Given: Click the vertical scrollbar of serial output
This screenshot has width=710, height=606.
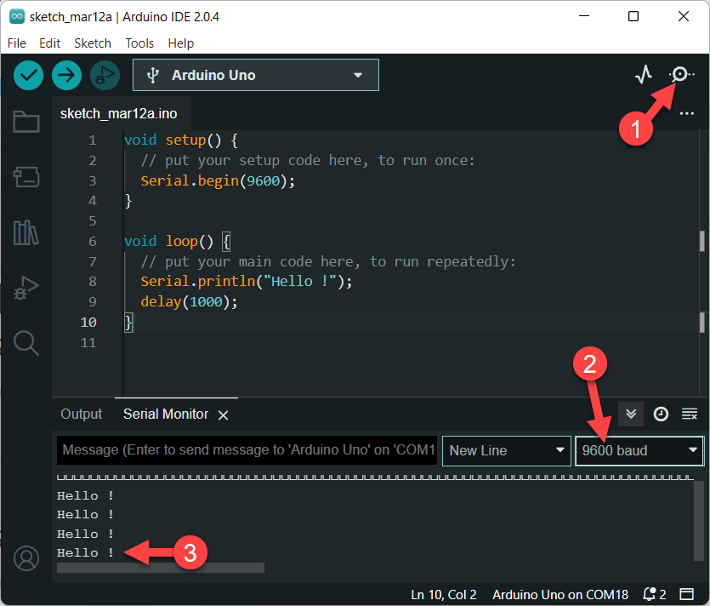Looking at the screenshot, I should [x=698, y=521].
